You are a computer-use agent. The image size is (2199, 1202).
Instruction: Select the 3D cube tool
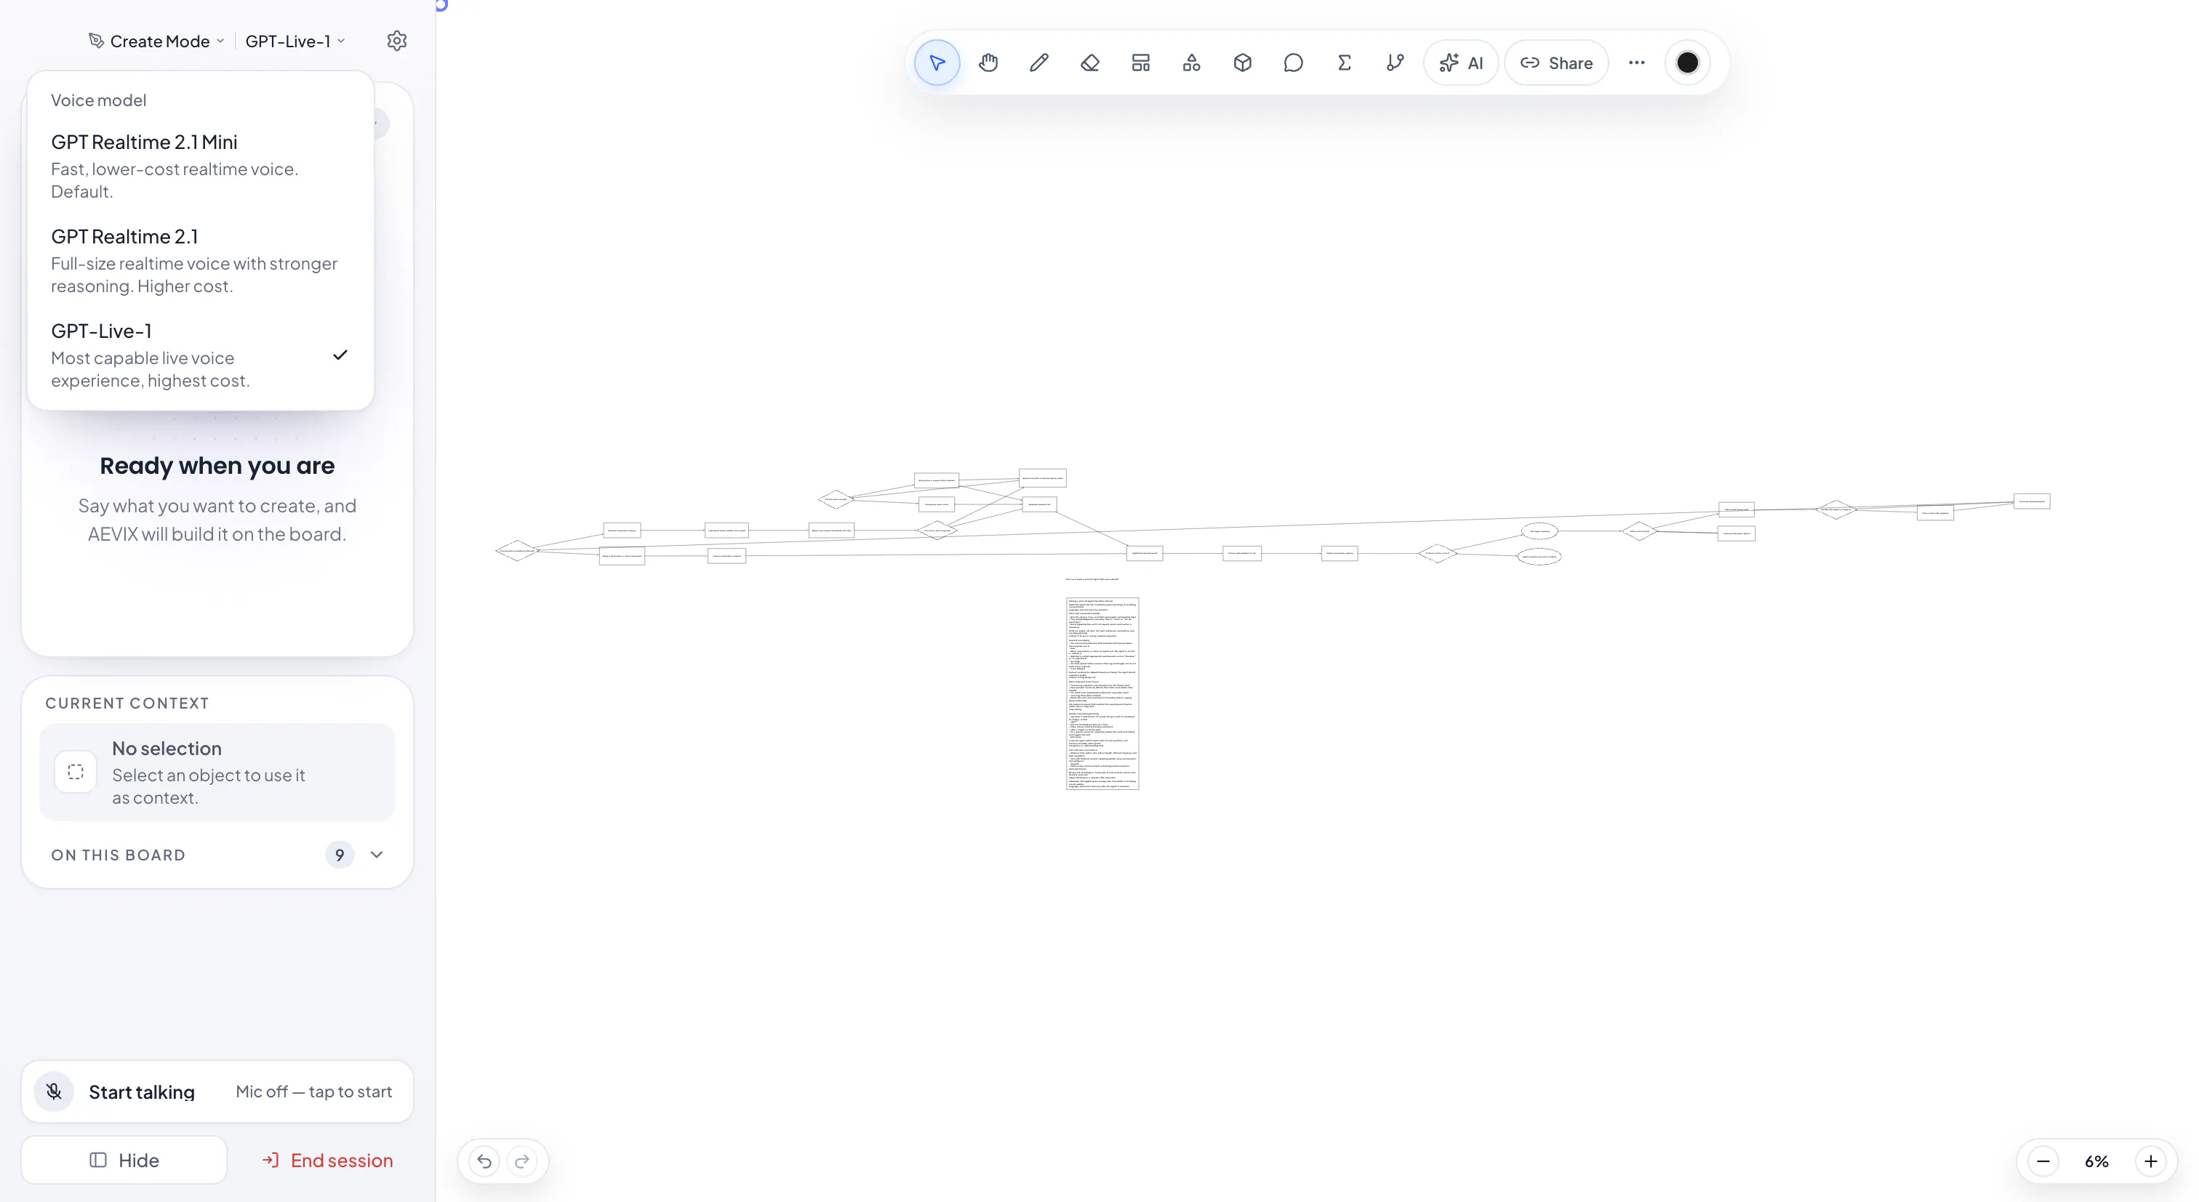pyautogui.click(x=1242, y=62)
